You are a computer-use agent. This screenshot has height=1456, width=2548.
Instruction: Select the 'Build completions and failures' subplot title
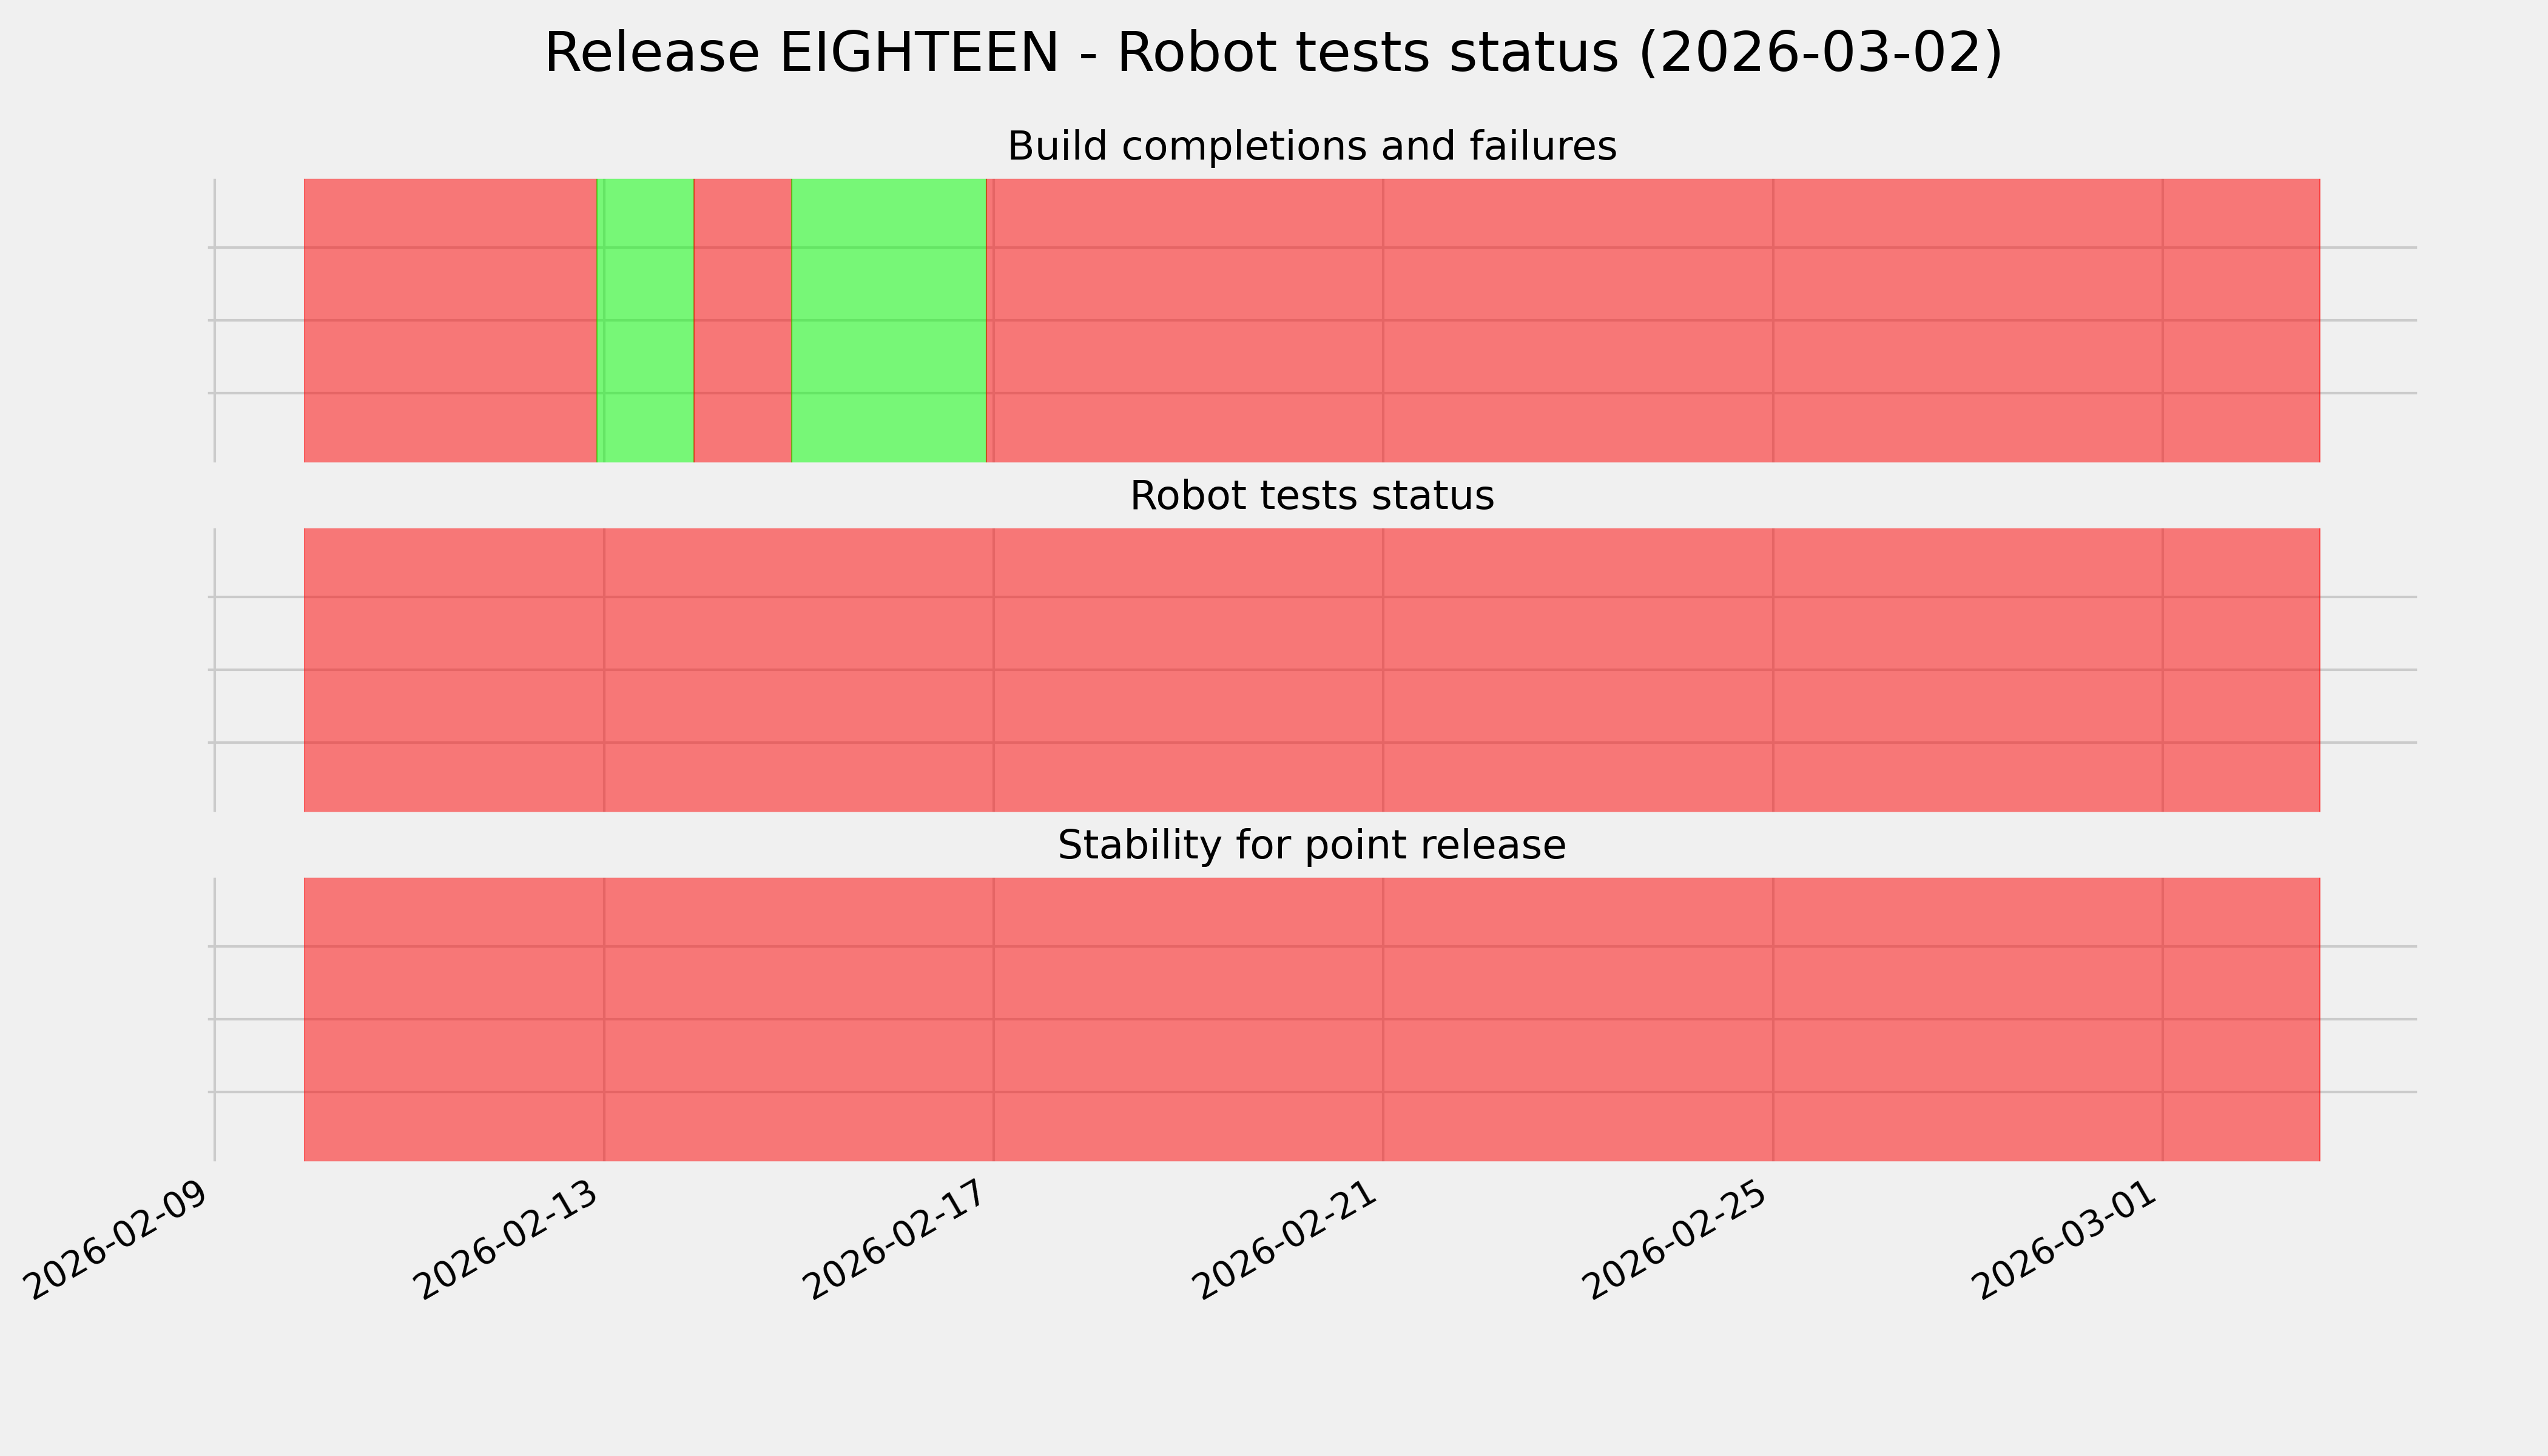[1311, 147]
